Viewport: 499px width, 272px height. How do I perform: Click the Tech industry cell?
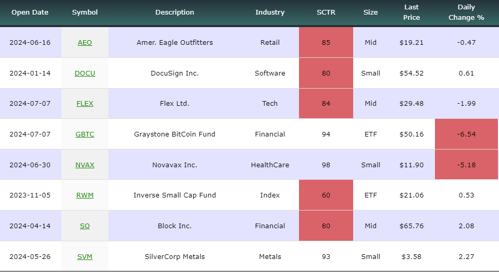(x=270, y=104)
